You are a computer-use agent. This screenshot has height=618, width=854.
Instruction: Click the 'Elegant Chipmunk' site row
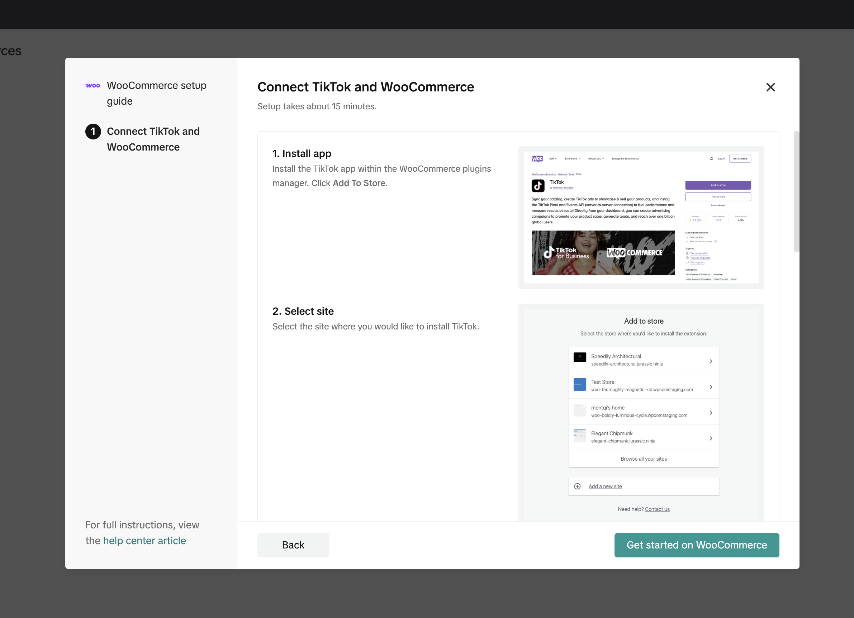pos(644,437)
